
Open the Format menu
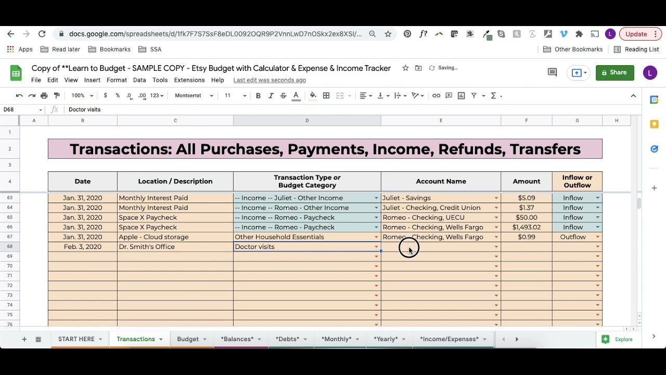pos(117,80)
